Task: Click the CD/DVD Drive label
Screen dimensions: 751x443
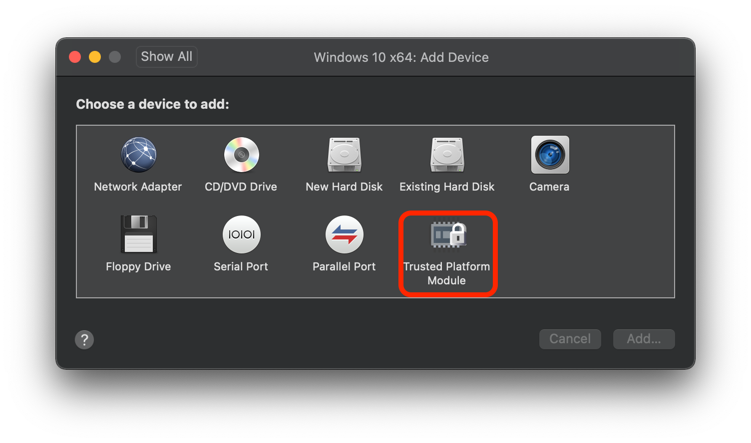Action: (x=241, y=187)
